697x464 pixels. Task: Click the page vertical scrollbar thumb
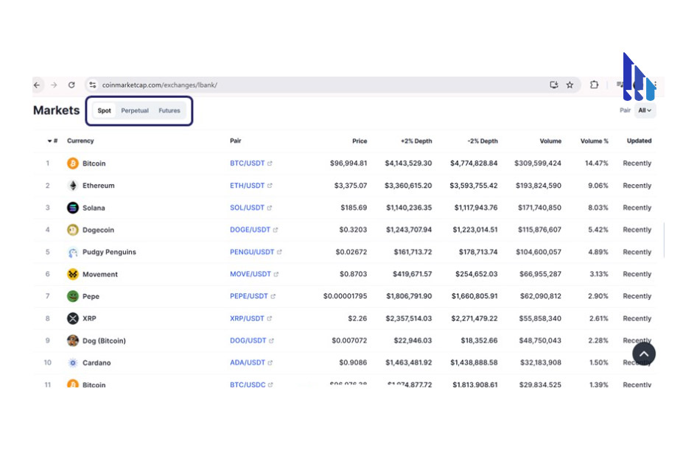(664, 240)
